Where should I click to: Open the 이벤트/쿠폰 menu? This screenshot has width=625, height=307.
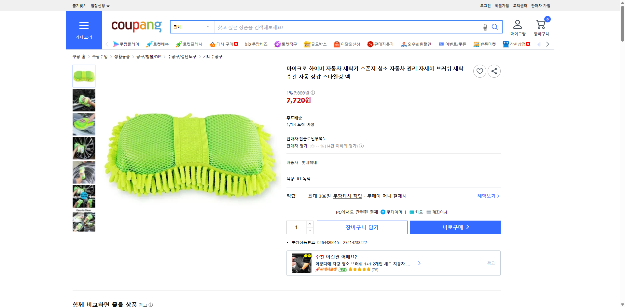tap(452, 44)
